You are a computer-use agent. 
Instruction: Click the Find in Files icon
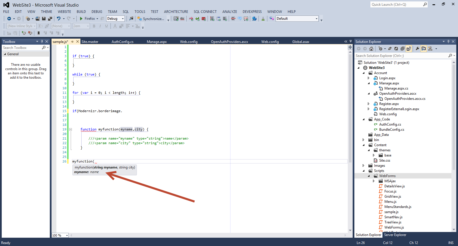(x=131, y=19)
